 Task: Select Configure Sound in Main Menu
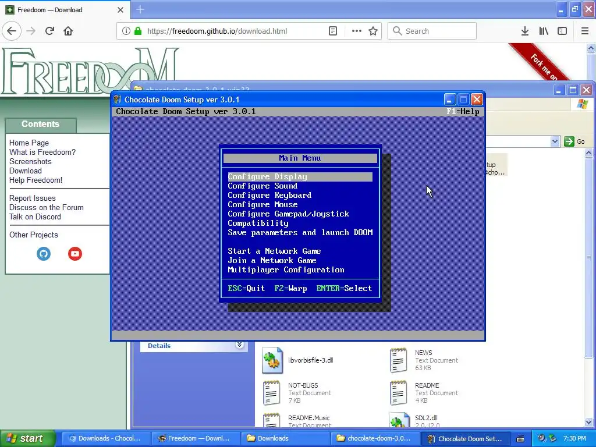(262, 186)
